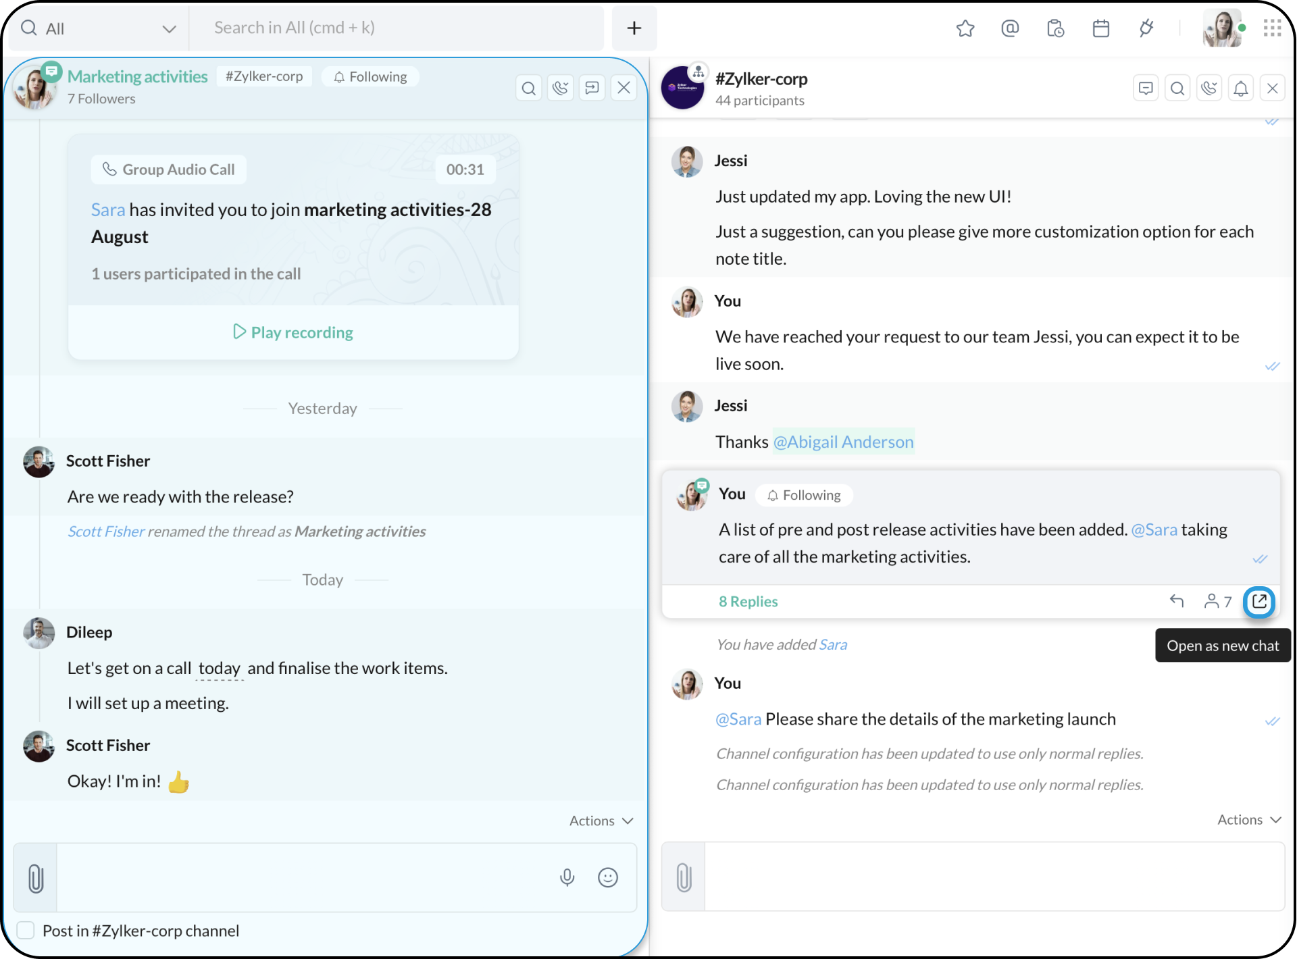The height and width of the screenshot is (959, 1297).
Task: Start call in Marketing activities thread
Action: click(x=561, y=88)
